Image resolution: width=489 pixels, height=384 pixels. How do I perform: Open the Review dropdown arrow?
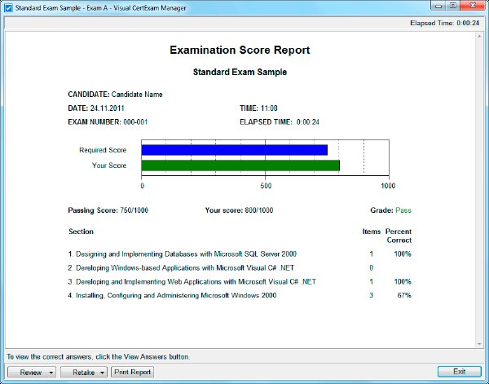click(x=51, y=372)
